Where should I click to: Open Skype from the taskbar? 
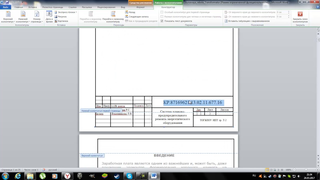tap(129, 176)
